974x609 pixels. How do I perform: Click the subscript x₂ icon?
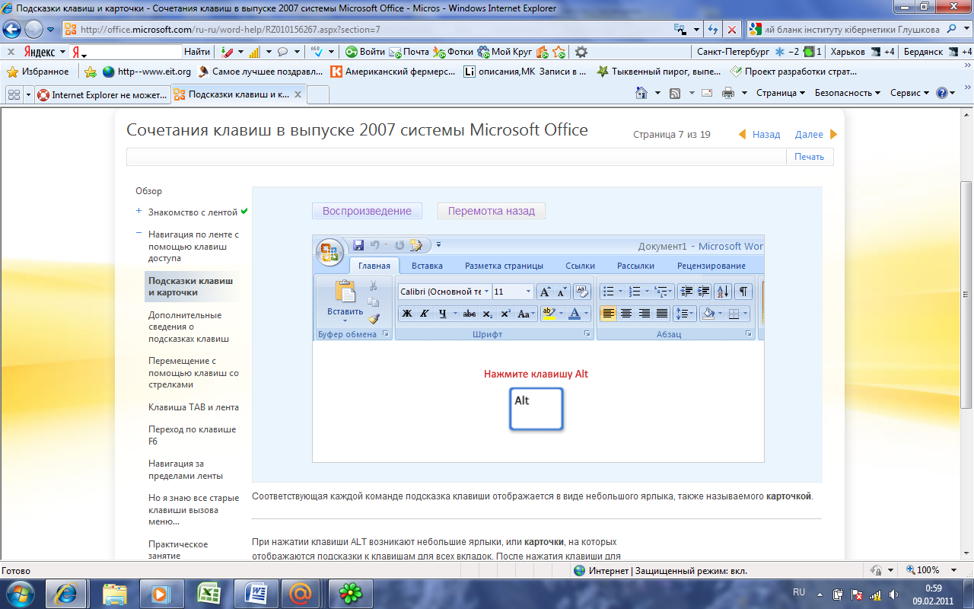(x=487, y=314)
